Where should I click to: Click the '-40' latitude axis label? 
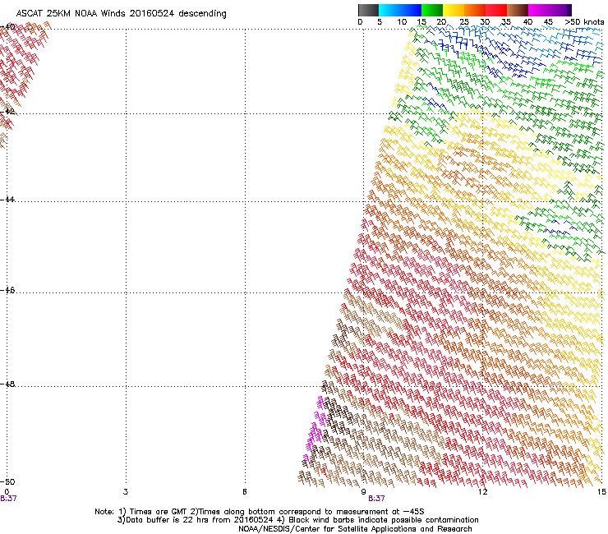coord(8,27)
